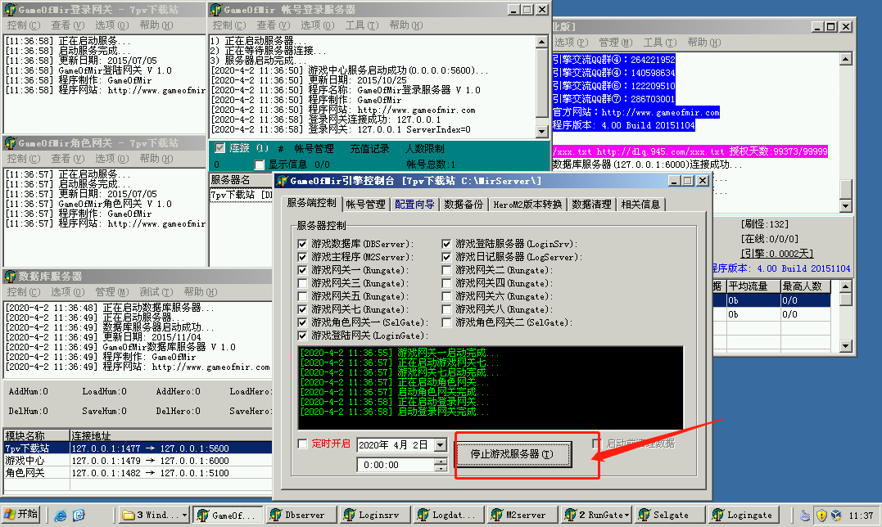Enable 游戏网关二 (Rungate) checkbox

coord(446,270)
